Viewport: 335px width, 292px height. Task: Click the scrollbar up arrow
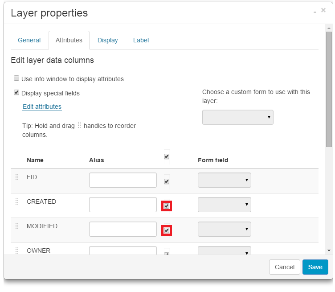[x=329, y=28]
